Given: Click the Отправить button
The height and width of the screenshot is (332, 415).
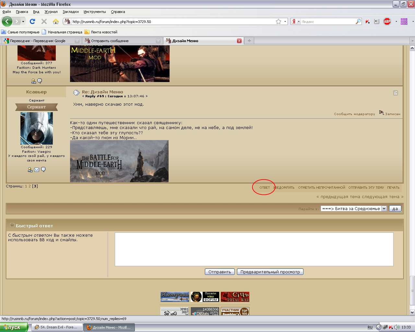Looking at the screenshot, I should pos(219,272).
